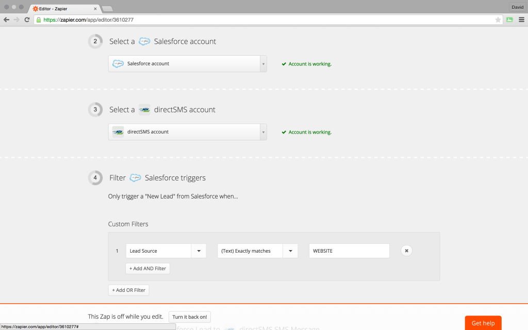Click directSMS 'Account is working.' status text

[x=310, y=133]
